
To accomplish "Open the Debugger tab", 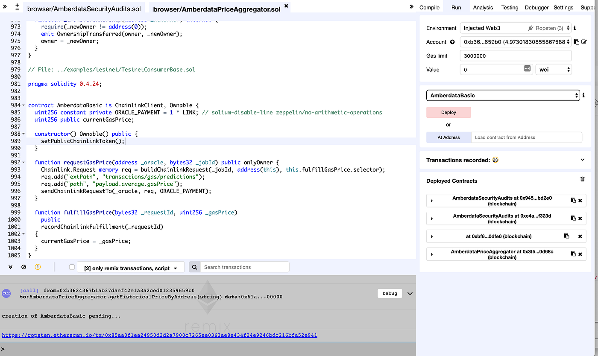I will 536,7.
